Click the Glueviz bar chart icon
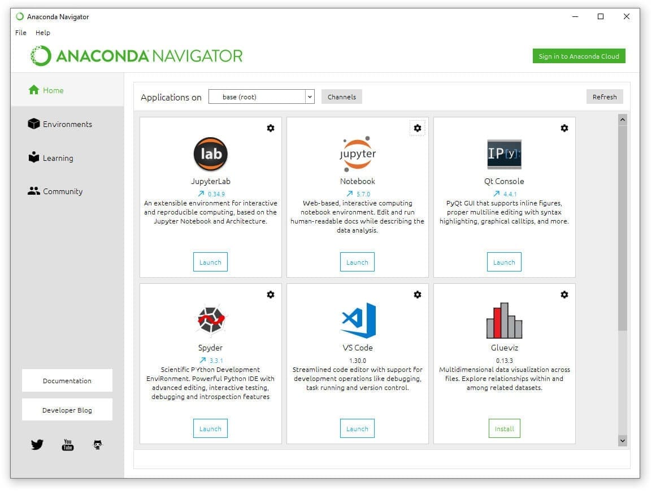Screen dimensions: 656x491 [x=504, y=321]
